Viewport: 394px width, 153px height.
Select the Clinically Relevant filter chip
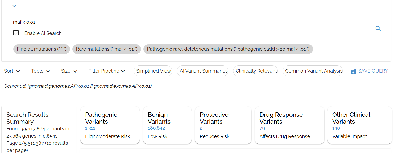click(256, 71)
